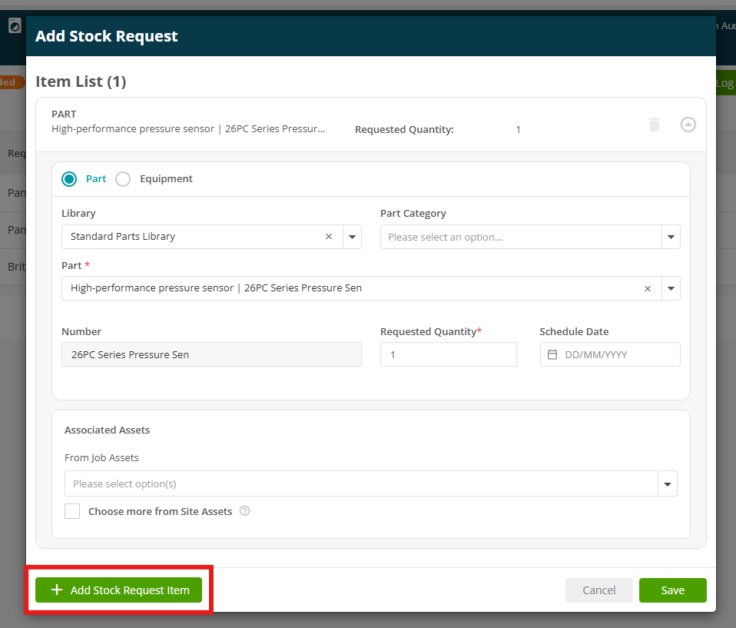Click the Requested Quantity input
The image size is (736, 628).
click(x=448, y=354)
